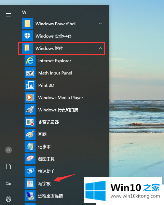This screenshot has height=205, width=164.
Task: Launch Internet Explorer by its label
Action: click(x=55, y=61)
